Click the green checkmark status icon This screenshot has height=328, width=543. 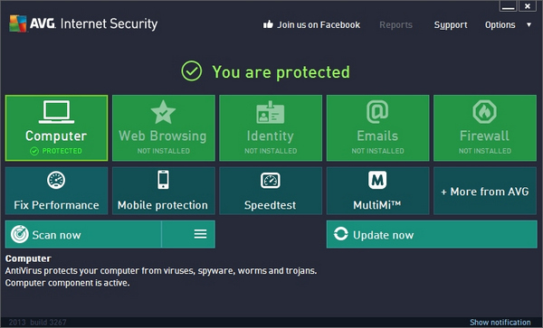coord(192,71)
